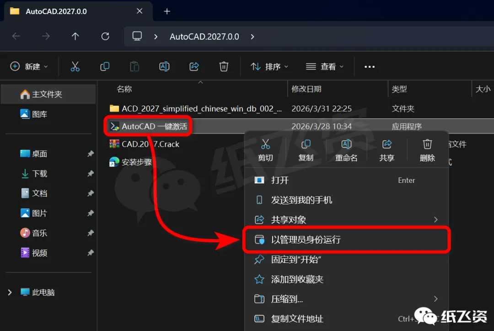494x331 pixels.
Task: Open 桌面 in the sidebar
Action: click(x=34, y=154)
